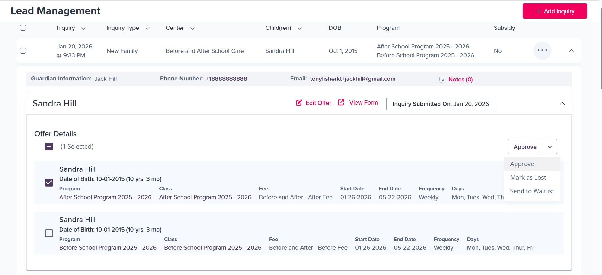Check the Before School Program offer checkbox
The width and height of the screenshot is (602, 275).
pos(49,233)
